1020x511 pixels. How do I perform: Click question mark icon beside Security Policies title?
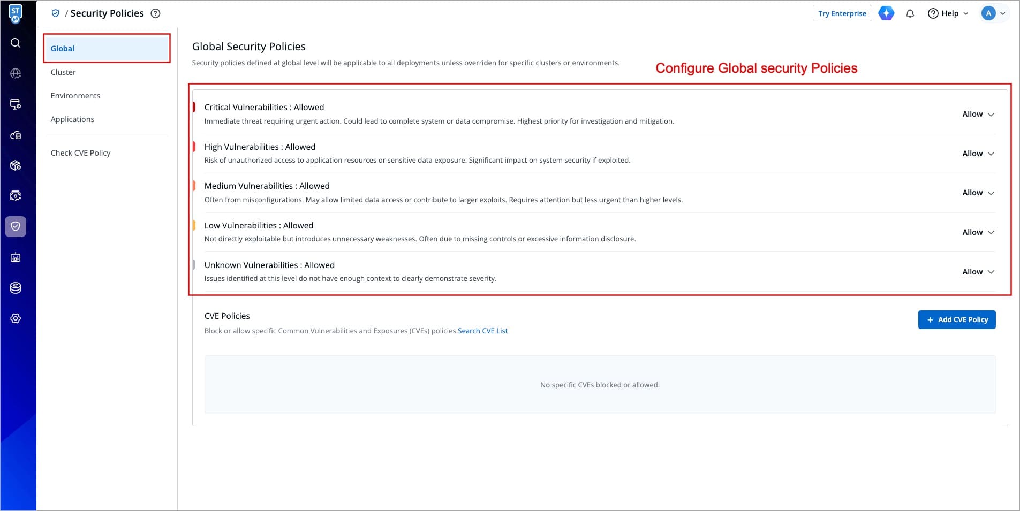[x=155, y=13]
